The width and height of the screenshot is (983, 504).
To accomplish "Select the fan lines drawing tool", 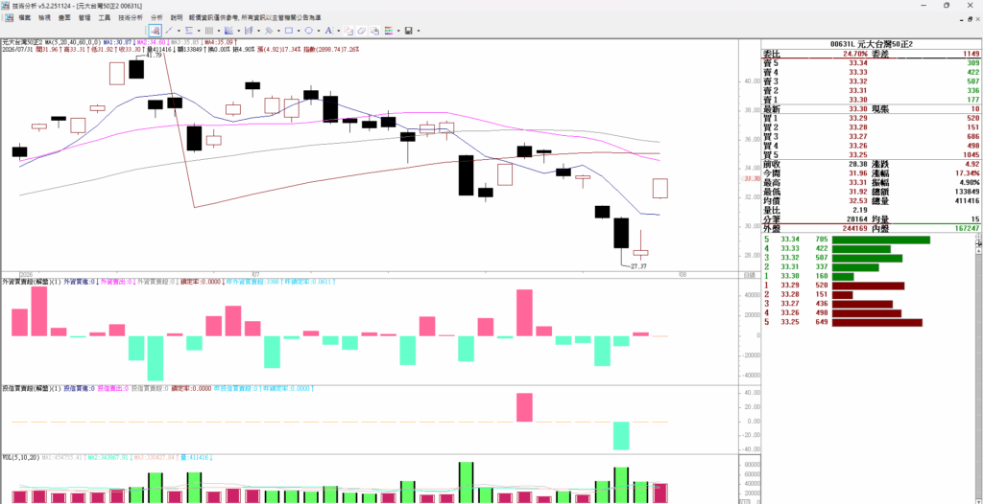I will pos(228,30).
